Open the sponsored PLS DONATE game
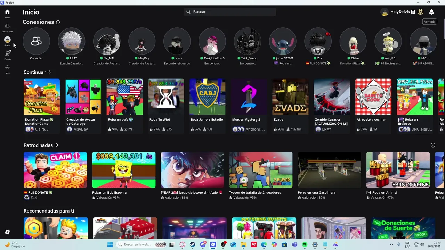This screenshot has width=445, height=250. point(55,170)
